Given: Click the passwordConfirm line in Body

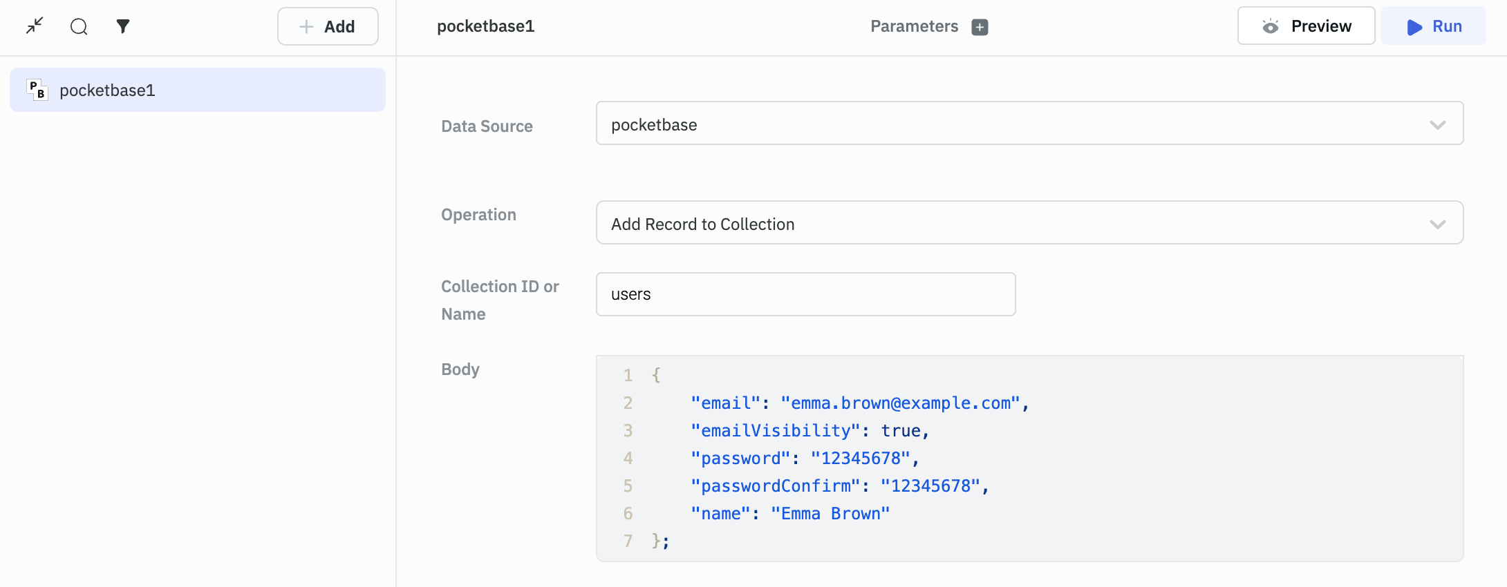Looking at the screenshot, I should pos(840,486).
